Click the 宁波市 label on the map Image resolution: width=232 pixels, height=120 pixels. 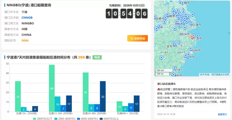coord(198,39)
